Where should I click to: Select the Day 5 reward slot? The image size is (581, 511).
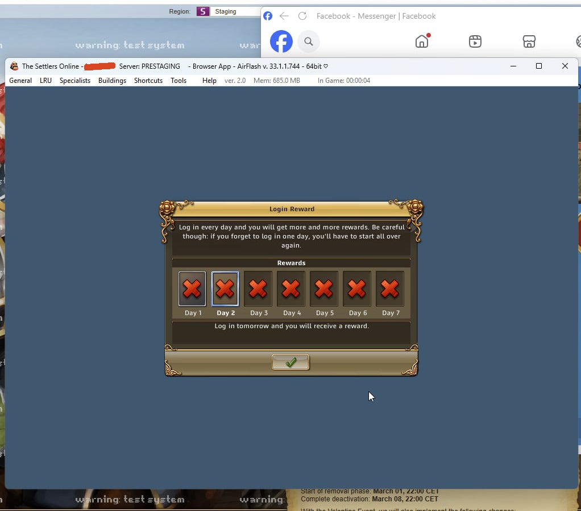324,288
